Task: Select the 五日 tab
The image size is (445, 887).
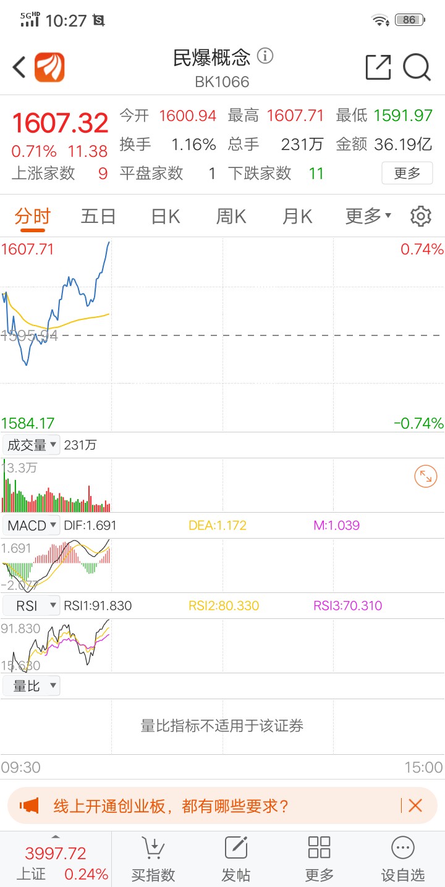Action: pyautogui.click(x=98, y=216)
